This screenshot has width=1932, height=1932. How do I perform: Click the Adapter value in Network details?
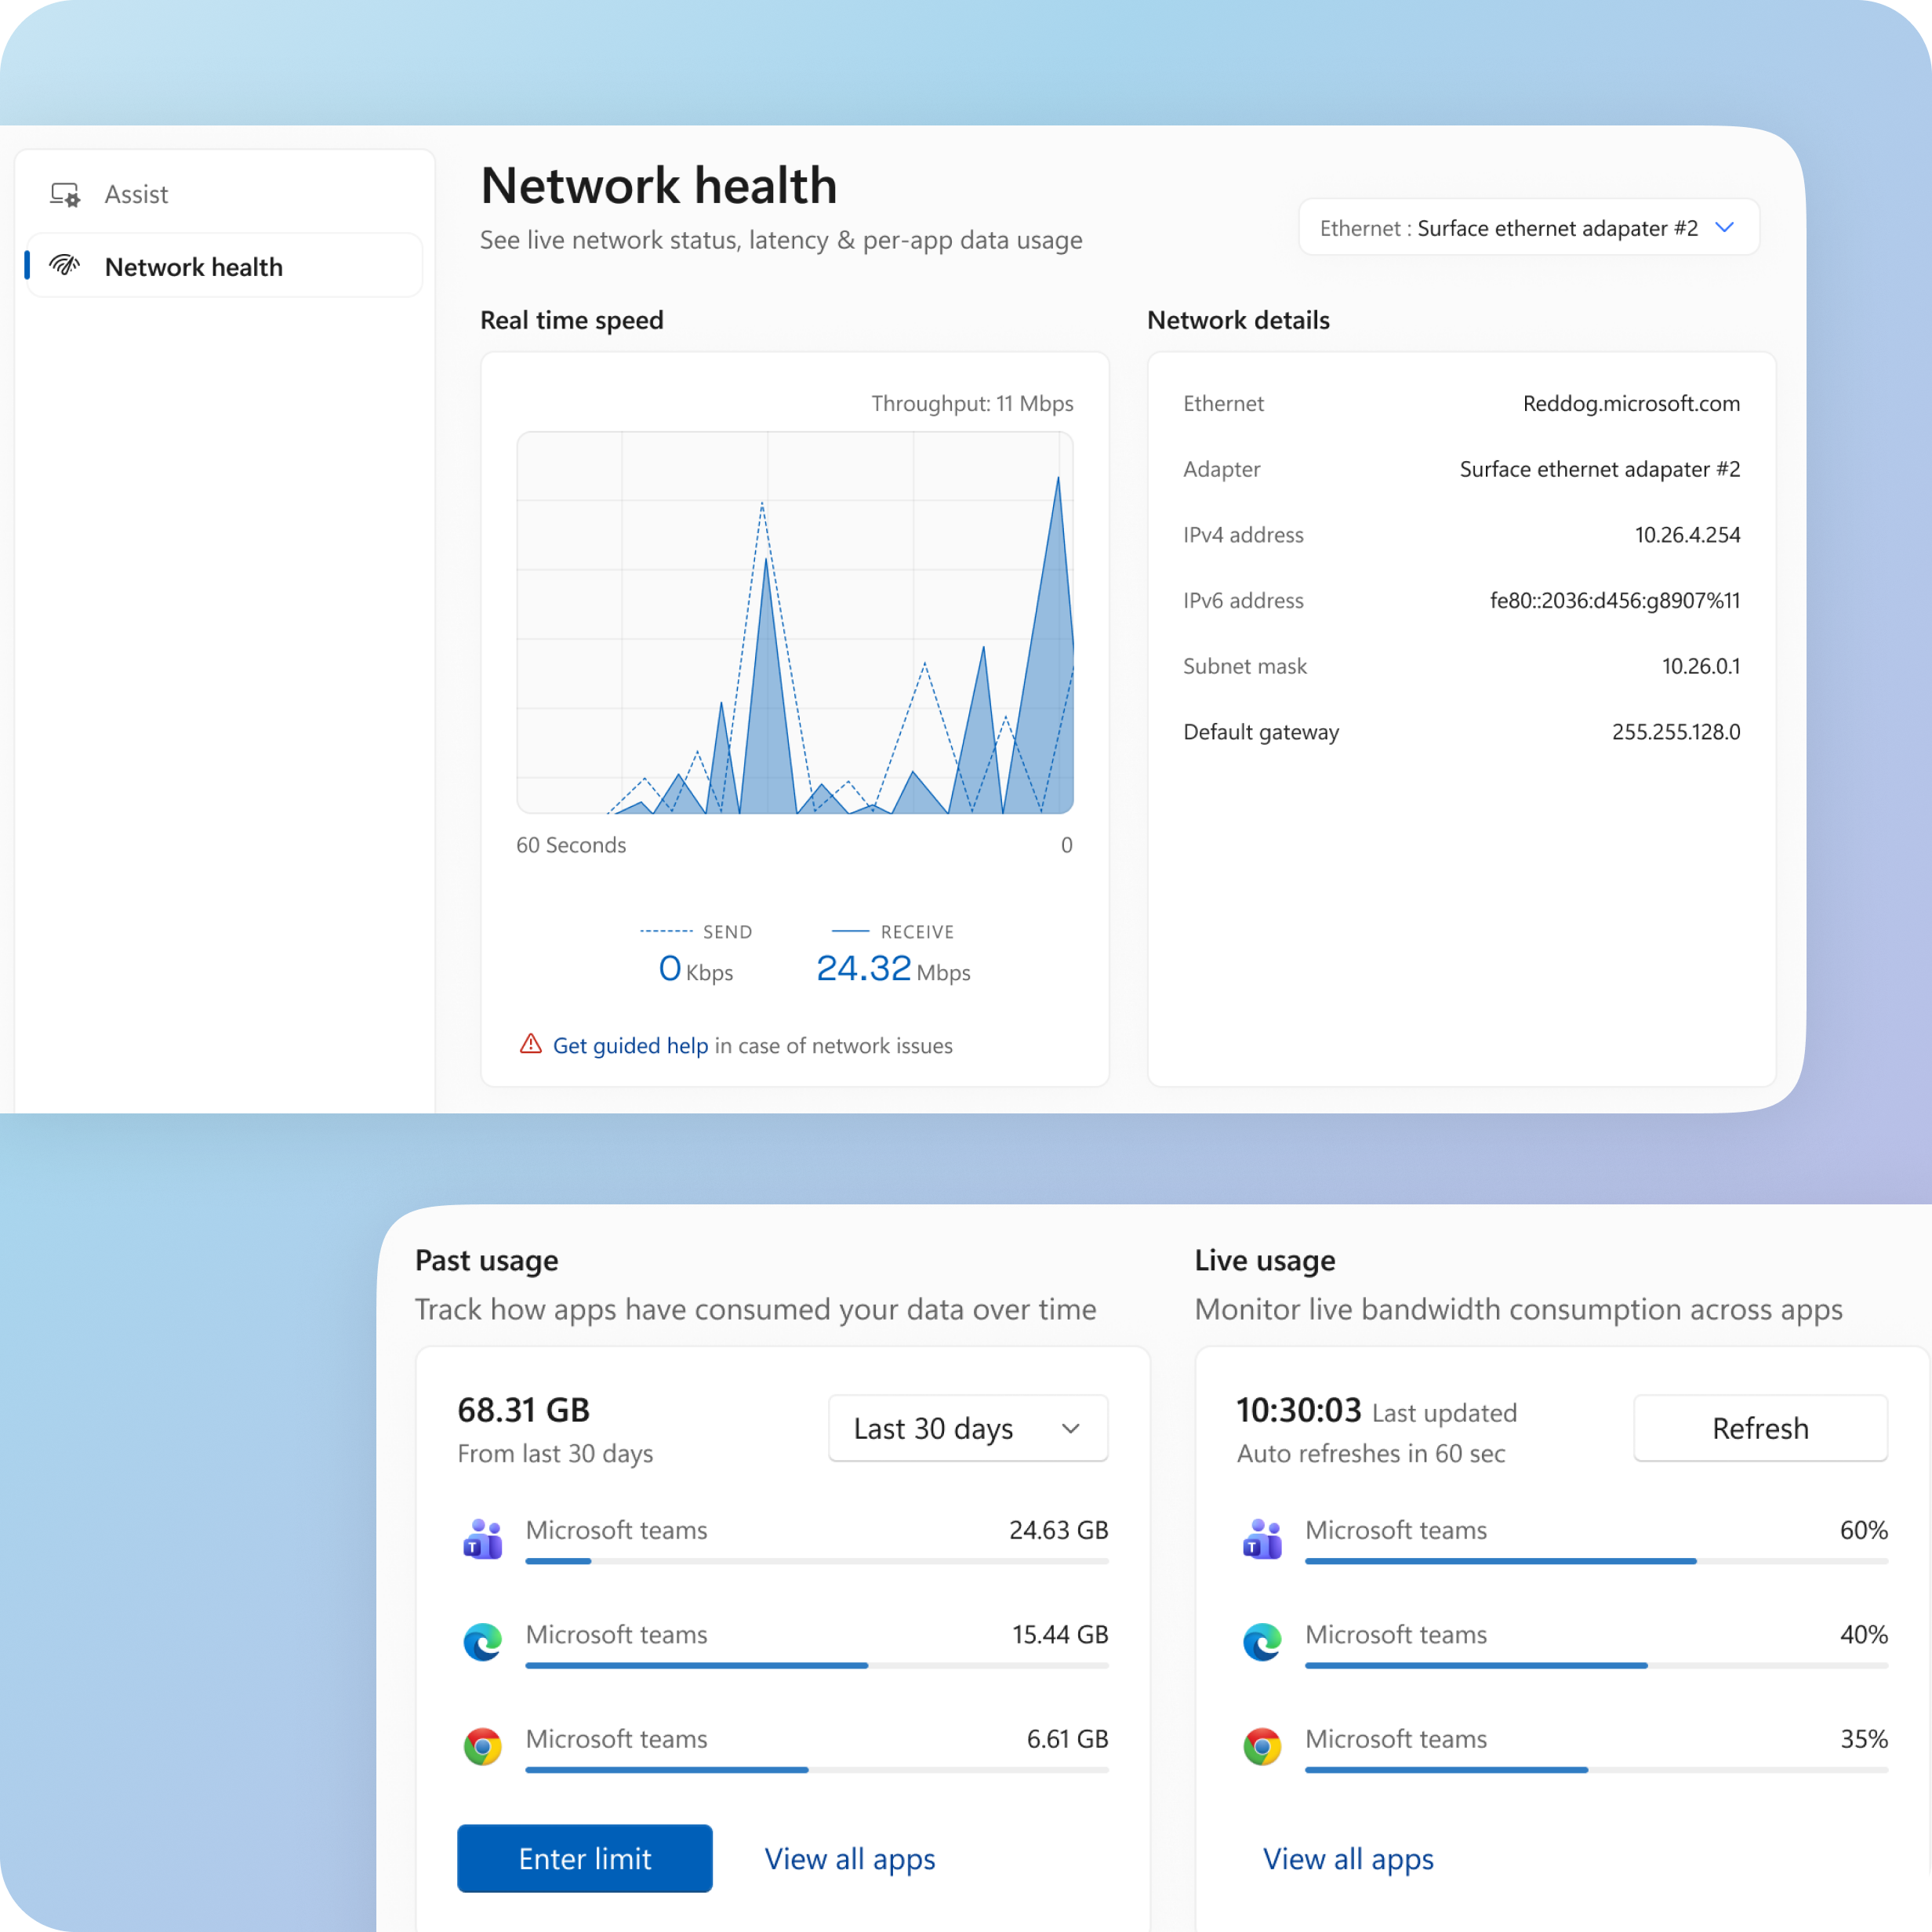coord(1599,469)
